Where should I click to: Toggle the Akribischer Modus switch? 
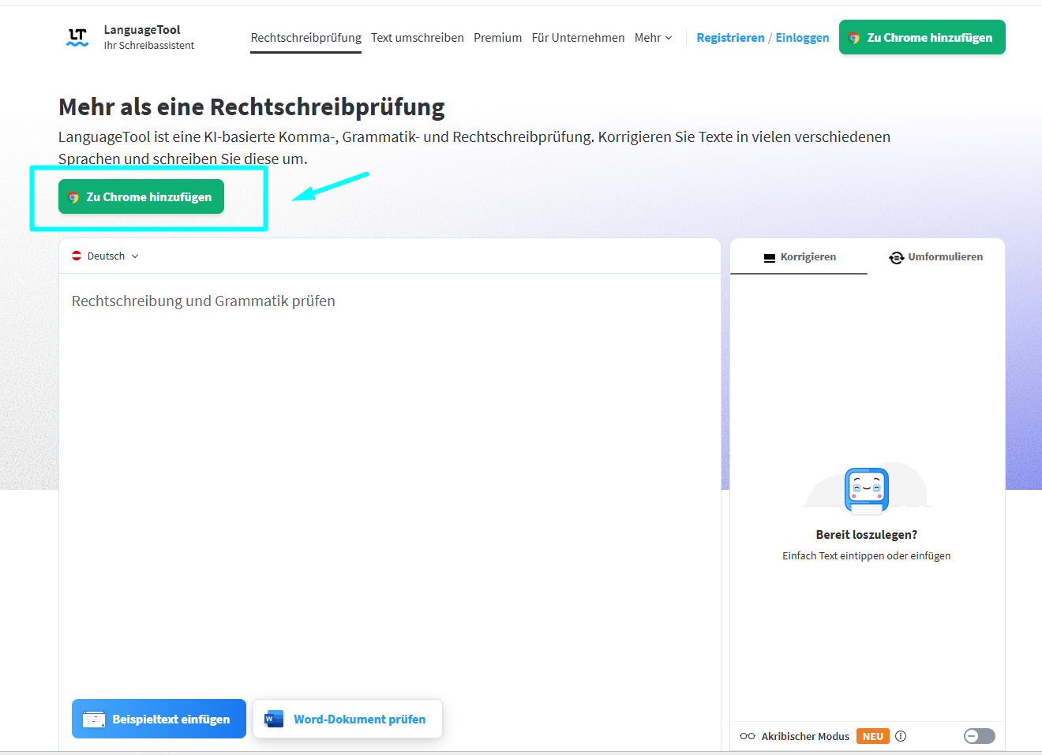[980, 736]
